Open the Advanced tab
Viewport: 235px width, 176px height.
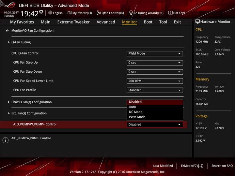pyautogui.click(x=106, y=22)
